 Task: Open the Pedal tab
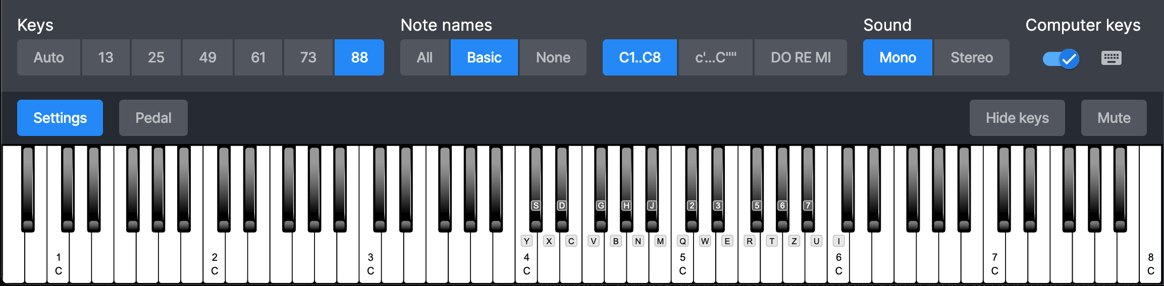point(153,118)
